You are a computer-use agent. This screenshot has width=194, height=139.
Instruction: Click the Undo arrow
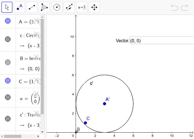[x=174, y=8]
